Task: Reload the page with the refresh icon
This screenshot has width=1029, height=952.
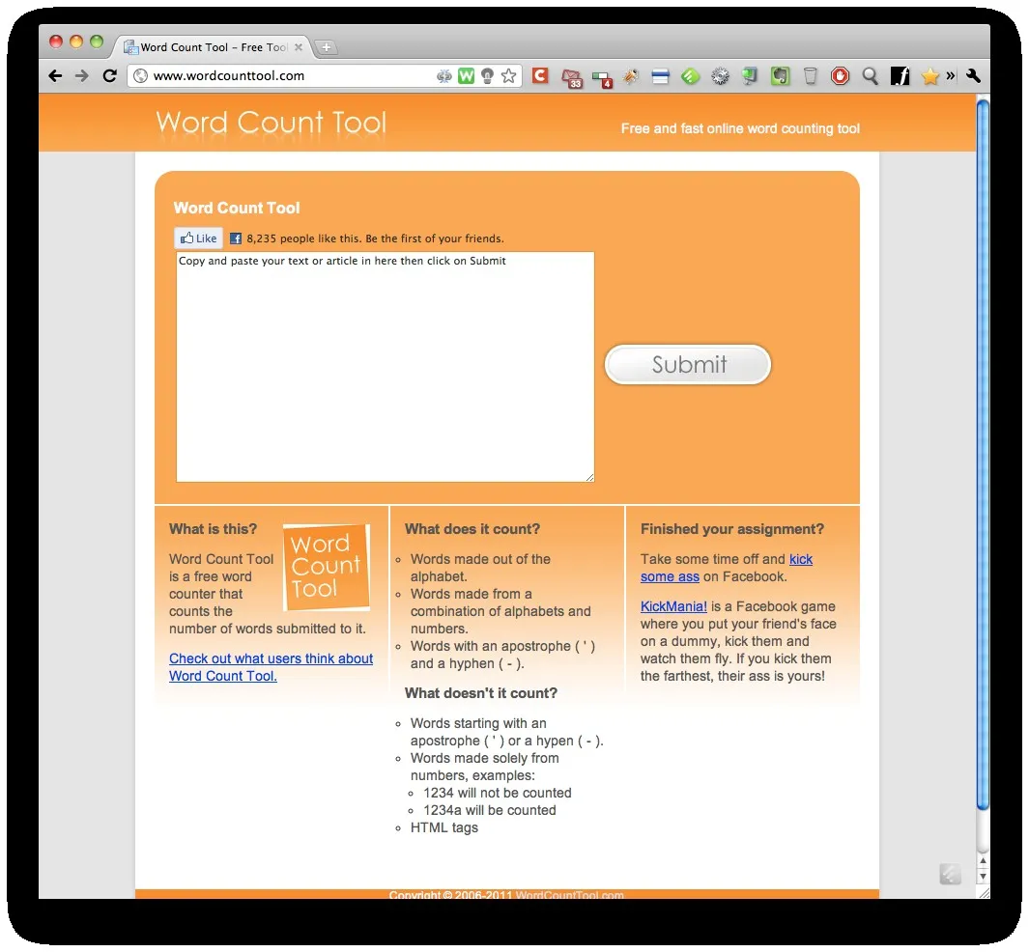Action: 109,76
